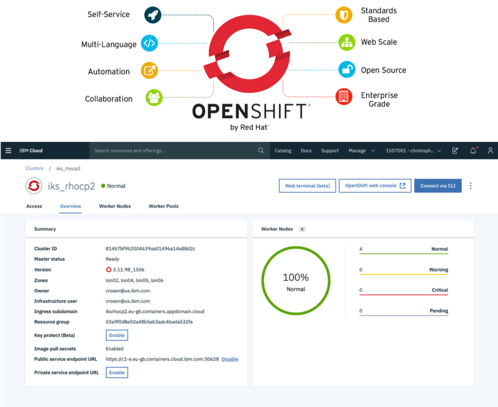This screenshot has height=407, width=498.
Task: Open the Support menu item
Action: pyautogui.click(x=330, y=150)
